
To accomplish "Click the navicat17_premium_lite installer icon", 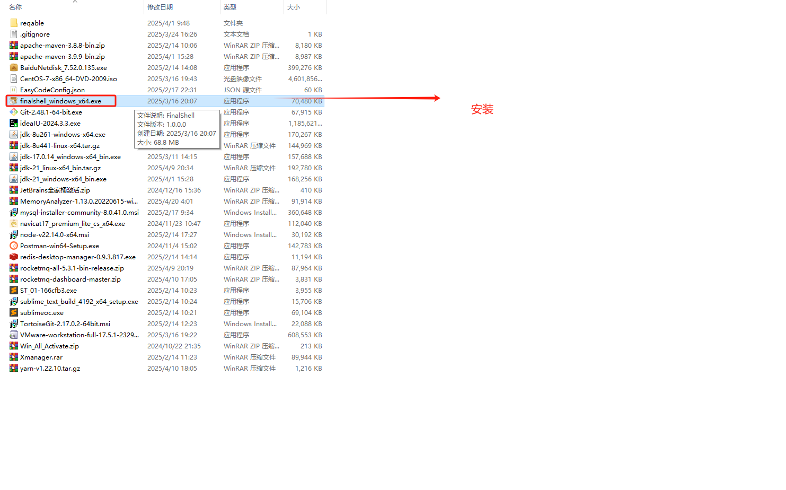I will click(14, 223).
